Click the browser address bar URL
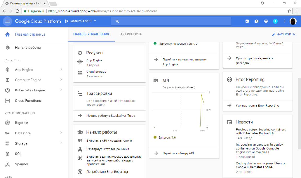Image resolution: width=301 pixels, height=178 pixels. pos(102,11)
